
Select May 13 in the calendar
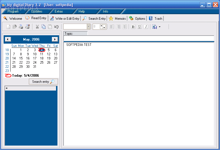coord(55,54)
